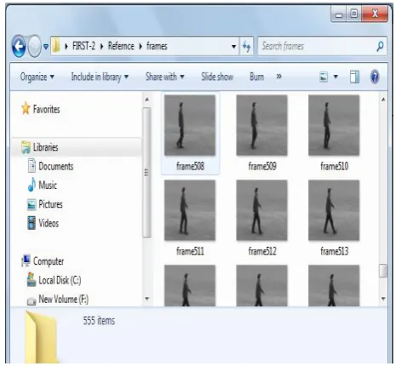396x366 pixels.
Task: Open the Include in library menu
Action: pyautogui.click(x=100, y=77)
